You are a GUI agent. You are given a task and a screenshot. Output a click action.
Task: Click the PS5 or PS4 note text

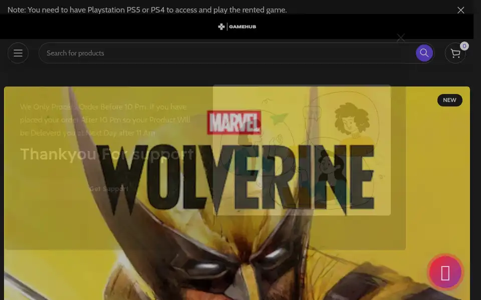(147, 10)
